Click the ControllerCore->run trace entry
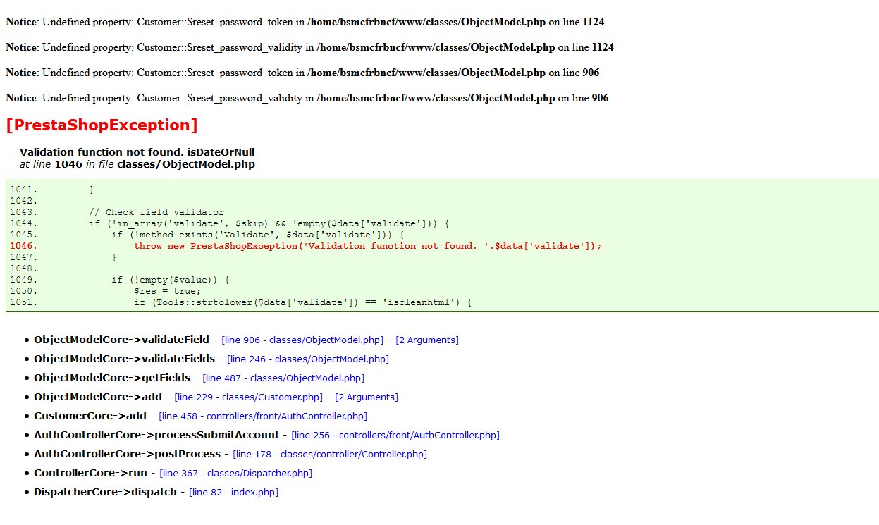The height and width of the screenshot is (525, 879). 90,473
